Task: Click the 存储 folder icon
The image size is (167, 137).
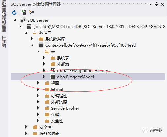Action: [x=47, y=115]
